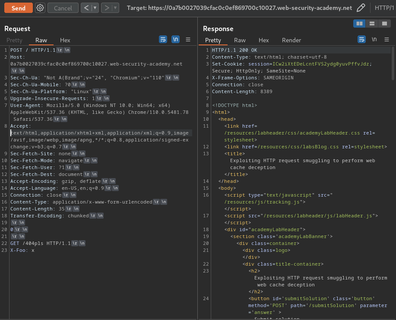This screenshot has height=320, width=396.
Task: Click the 'X-Foo: x' header line
Action: point(22,250)
